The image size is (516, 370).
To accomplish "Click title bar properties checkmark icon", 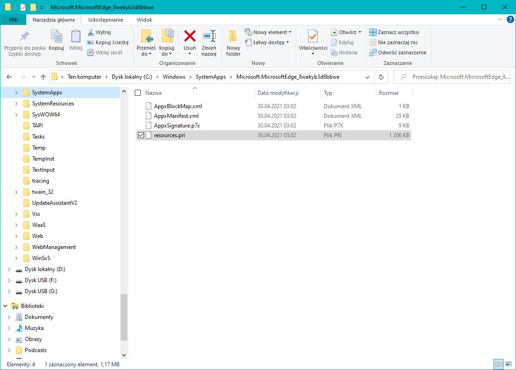I will 23,7.
